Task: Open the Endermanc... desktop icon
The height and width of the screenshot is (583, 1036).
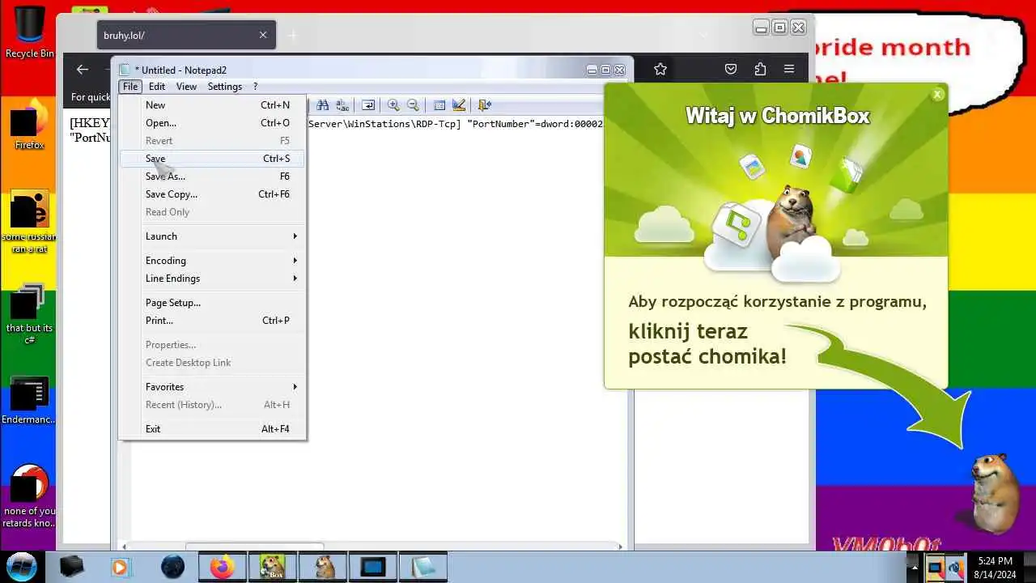Action: 30,401
